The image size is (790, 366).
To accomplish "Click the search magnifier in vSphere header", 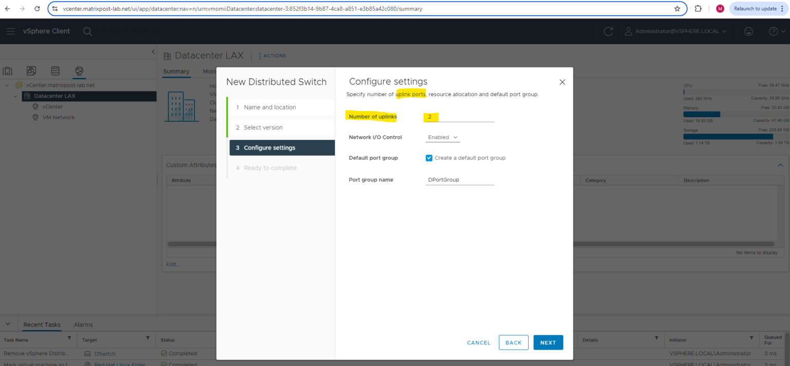I will coord(87,31).
